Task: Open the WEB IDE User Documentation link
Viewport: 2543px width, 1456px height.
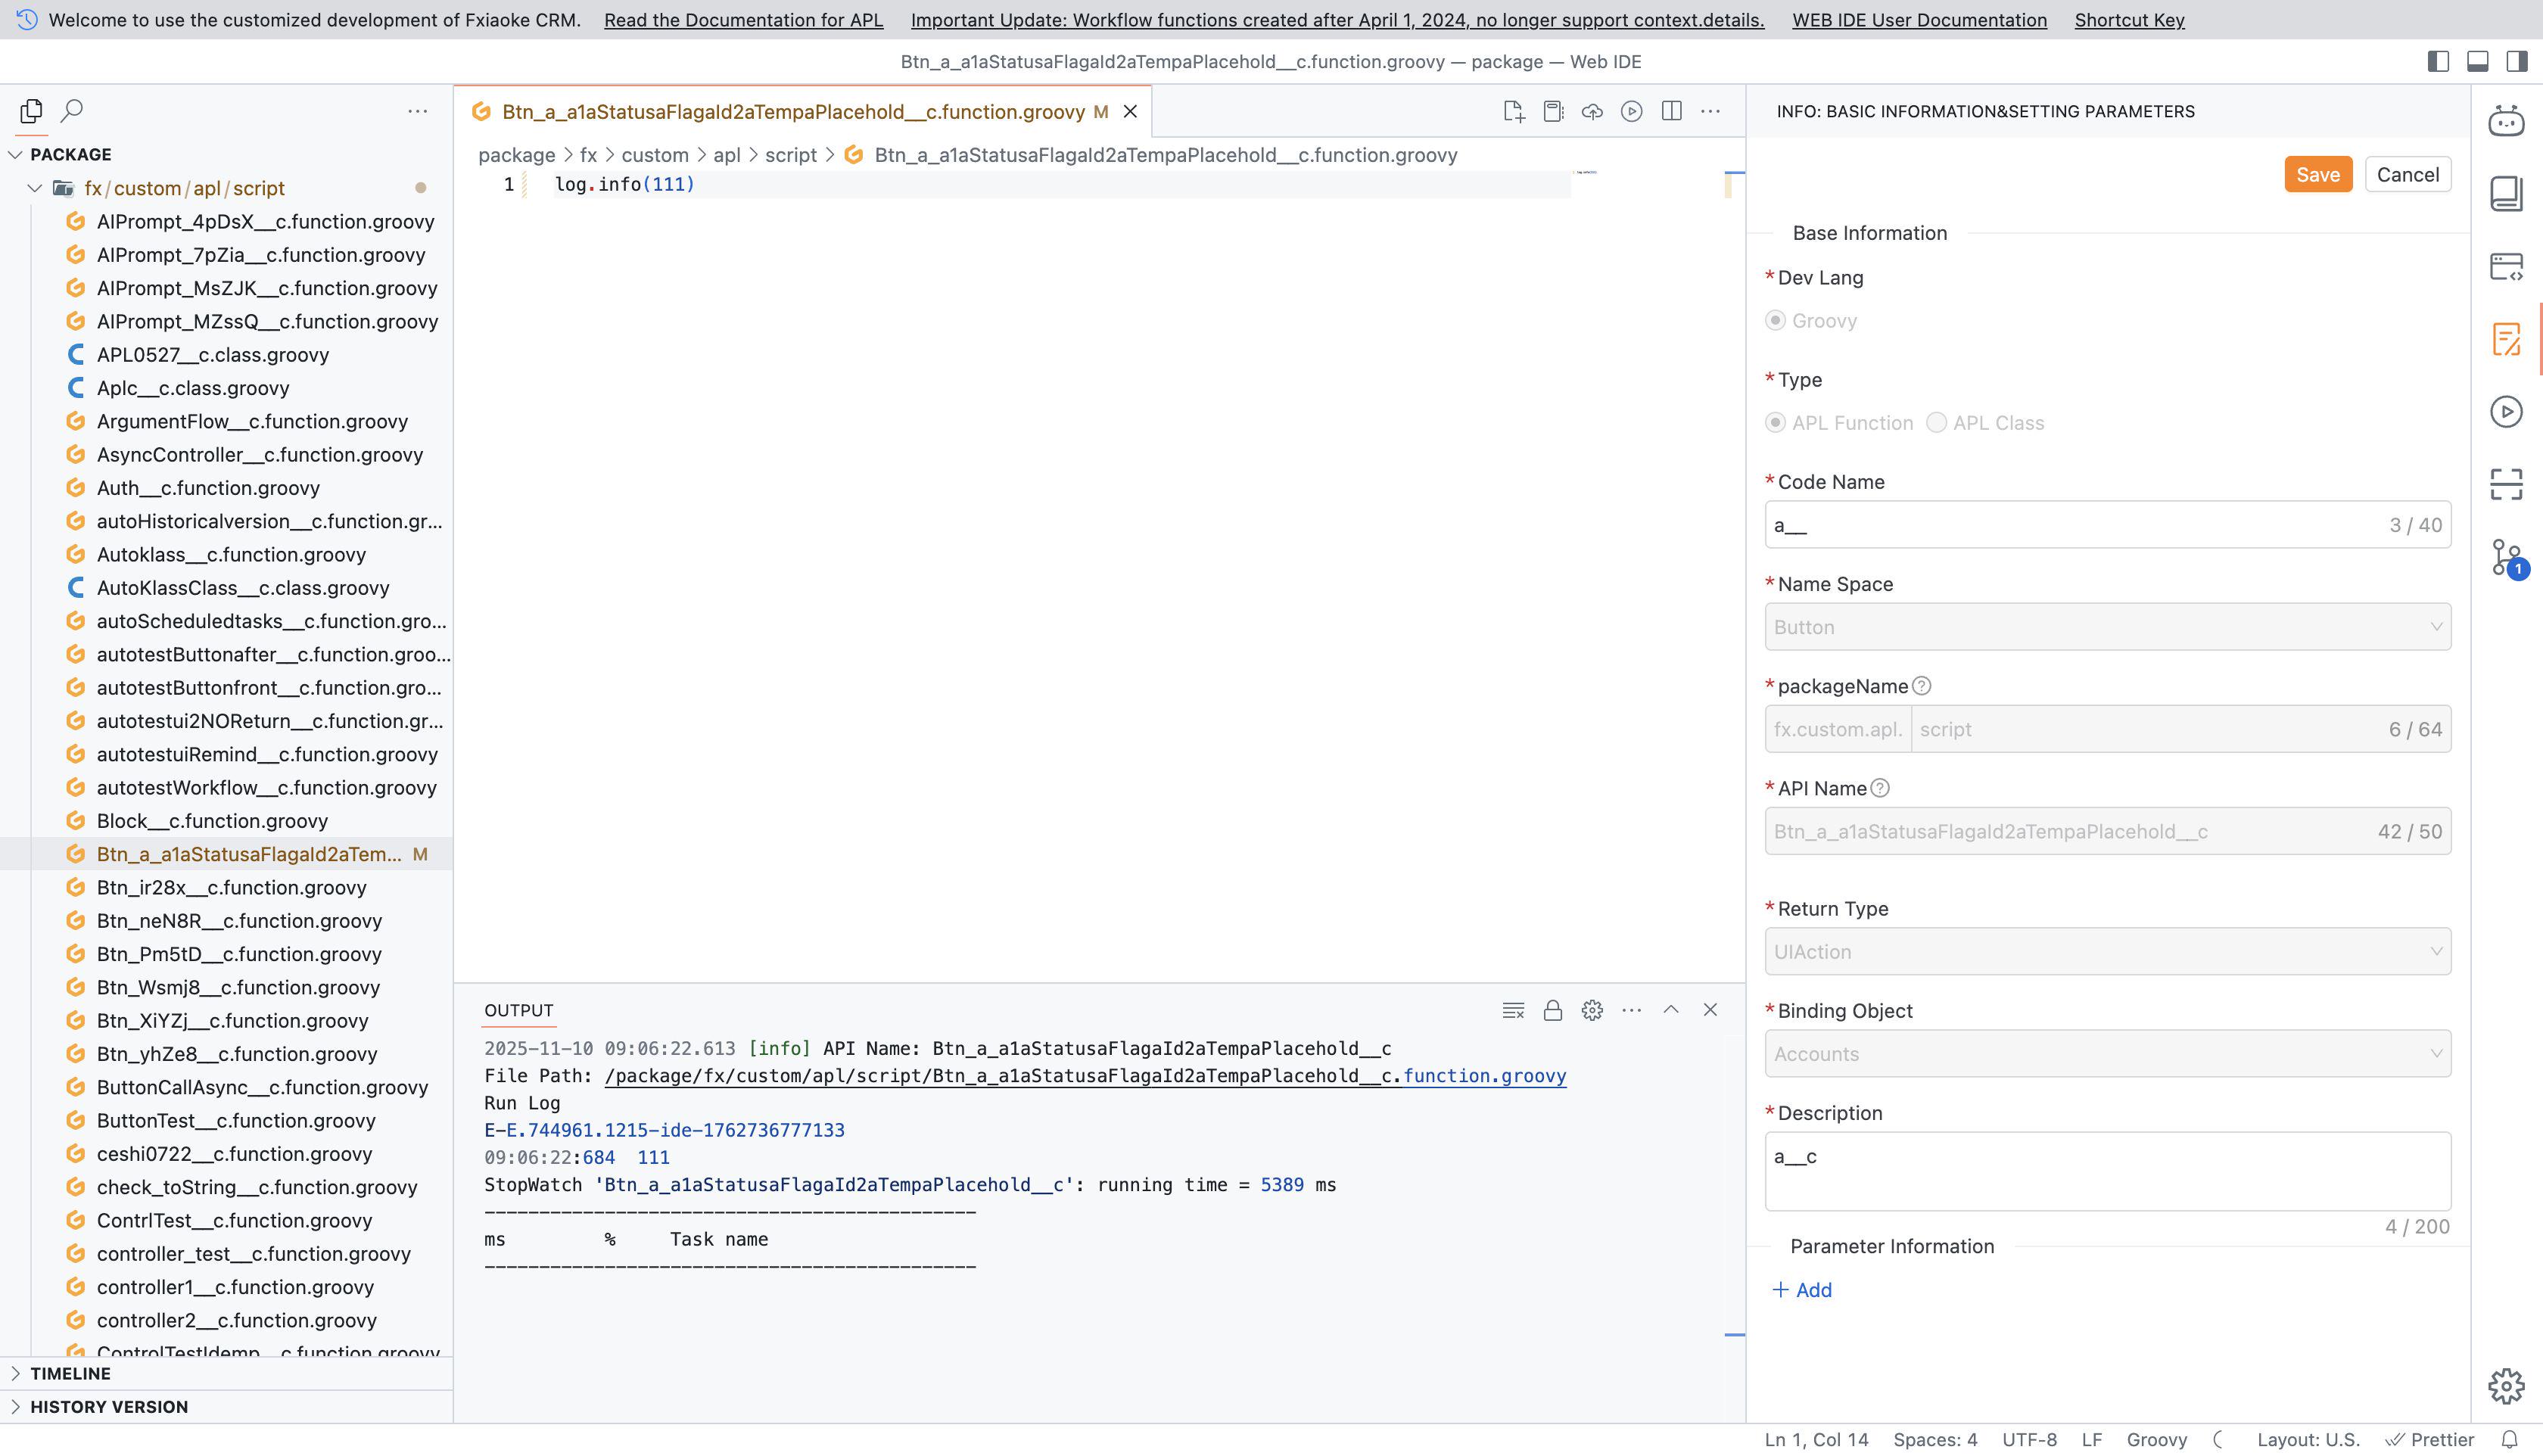Action: (1919, 20)
